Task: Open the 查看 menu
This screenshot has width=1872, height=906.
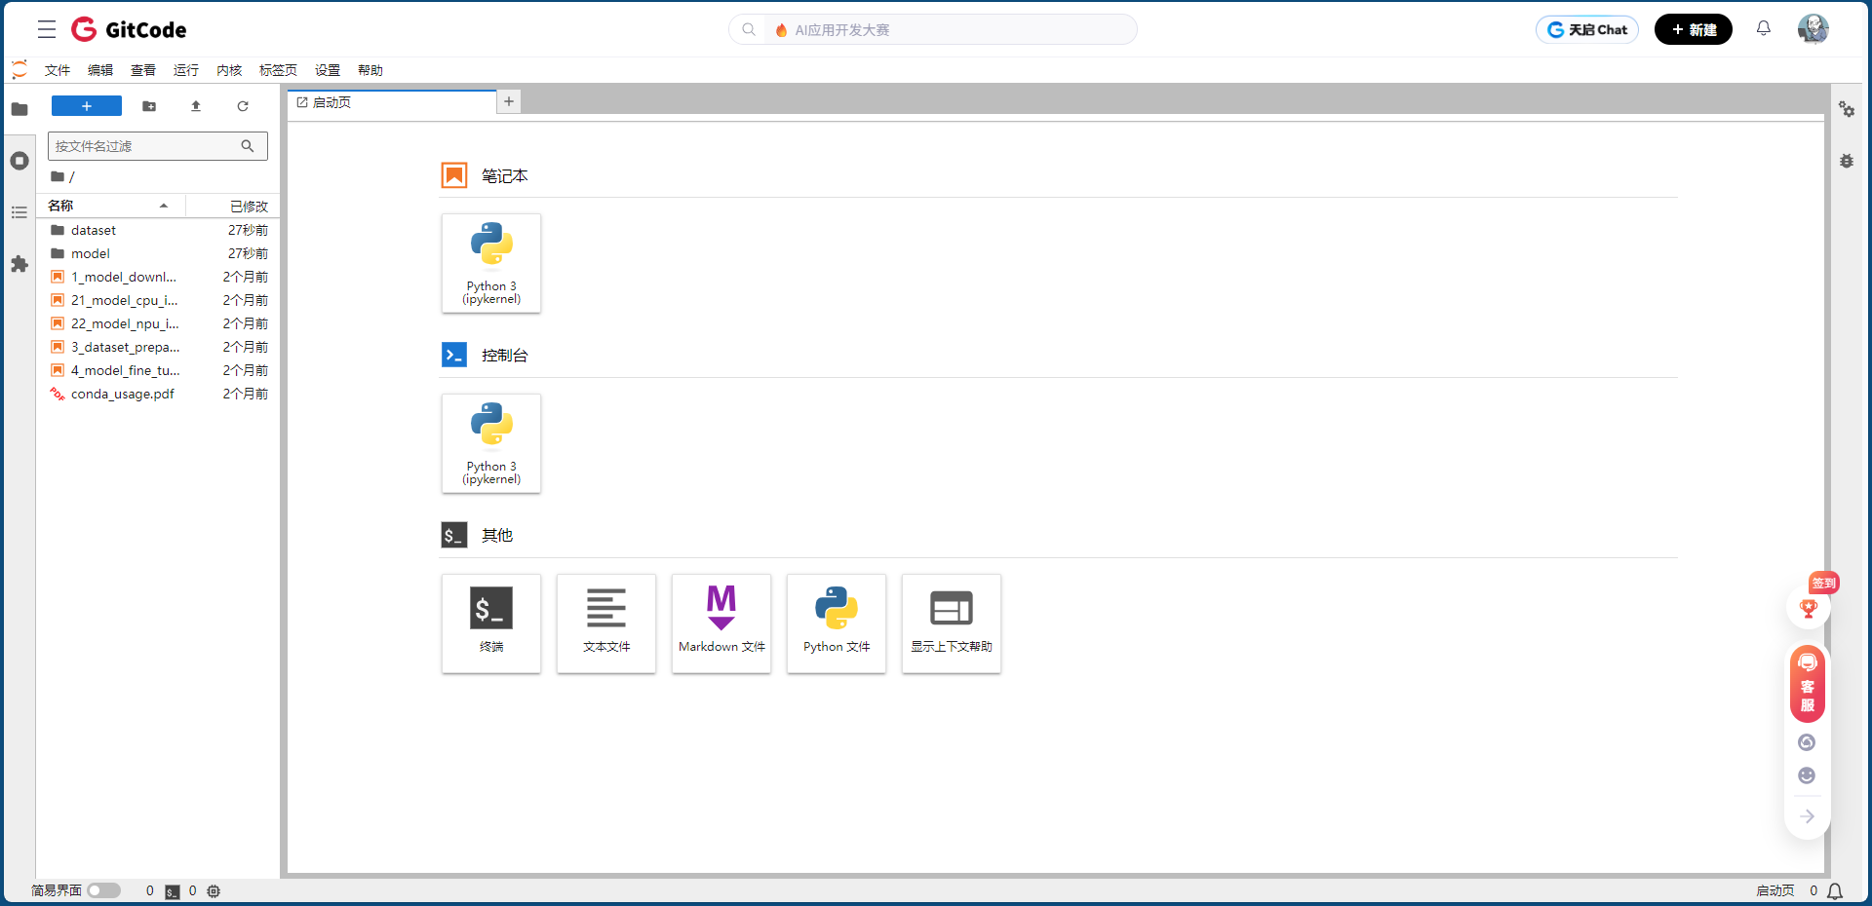Action: click(143, 70)
